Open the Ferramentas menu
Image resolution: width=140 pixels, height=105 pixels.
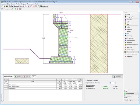(x=30, y=4)
